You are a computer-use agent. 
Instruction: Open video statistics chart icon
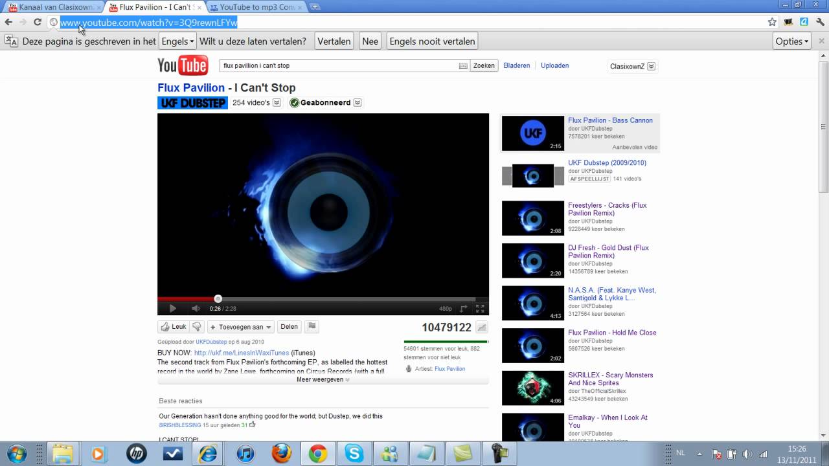coord(481,327)
